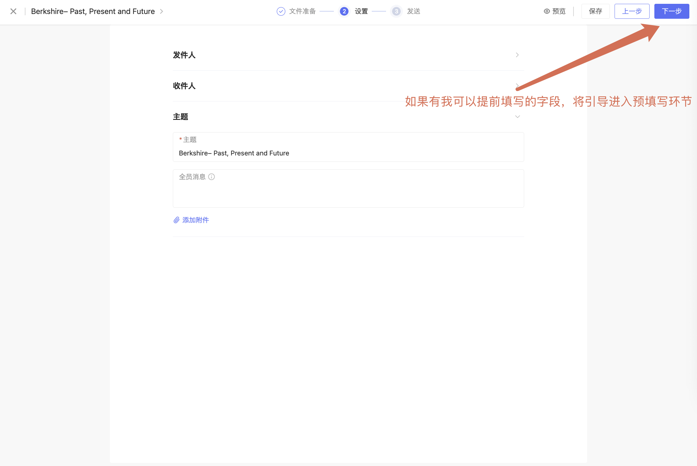Click the chevron next to the document title
The image size is (697, 466).
(162, 11)
